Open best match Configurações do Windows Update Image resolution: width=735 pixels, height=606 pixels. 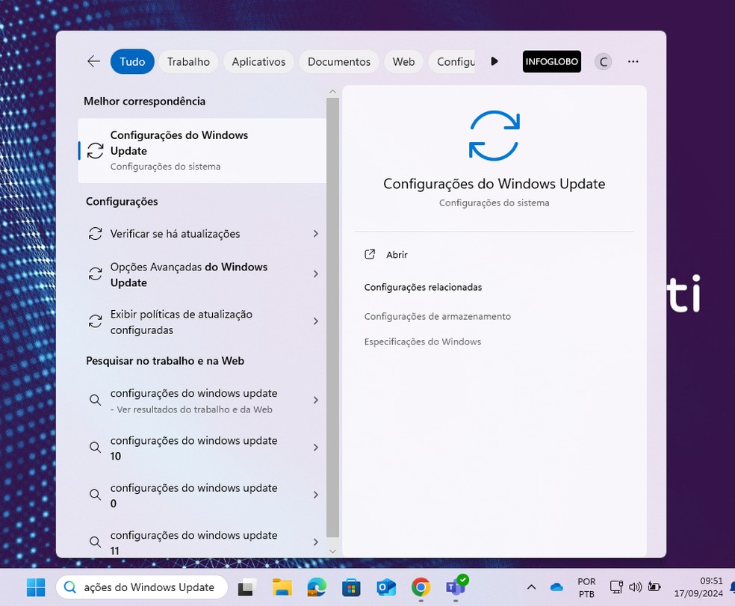pyautogui.click(x=202, y=150)
